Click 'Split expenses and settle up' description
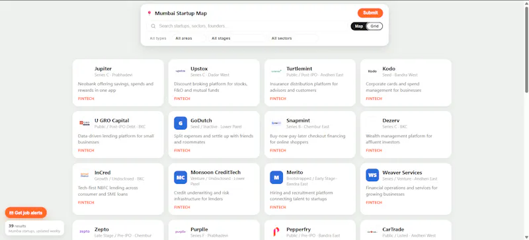 (x=214, y=139)
